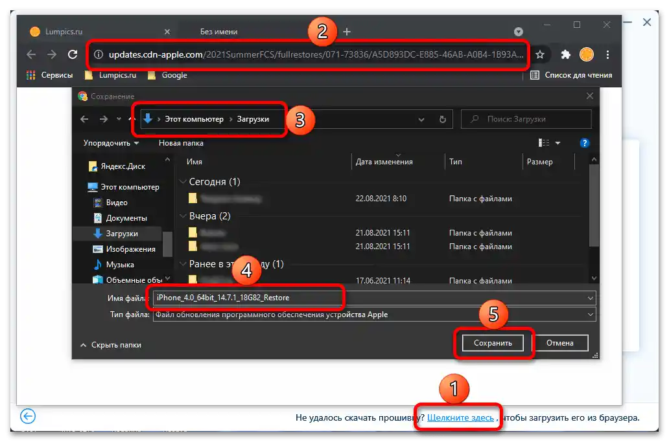Image resolution: width=669 pixels, height=442 pixels.
Task: Switch to the Lumpics.ru tab
Action: [x=100, y=32]
